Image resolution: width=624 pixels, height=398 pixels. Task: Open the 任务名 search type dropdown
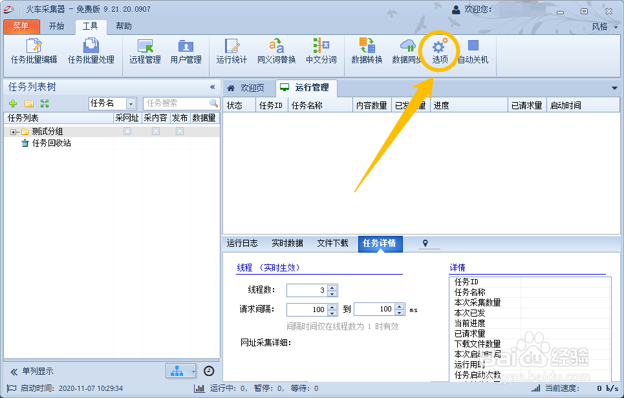(131, 104)
